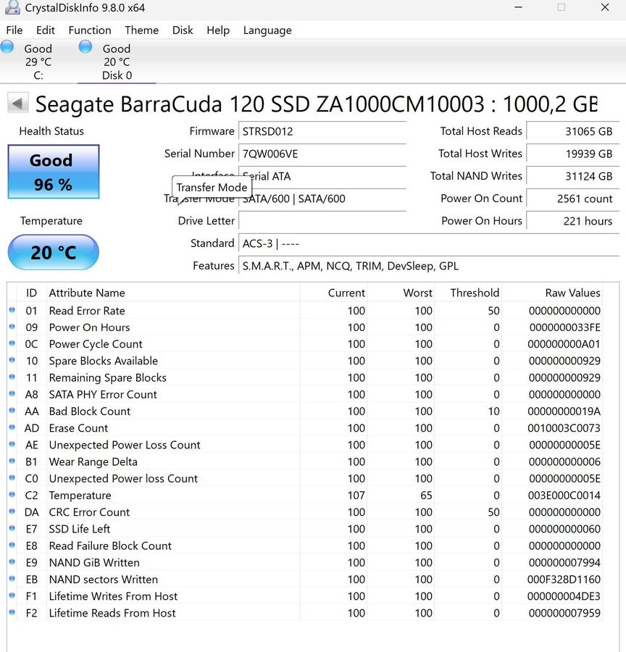The image size is (626, 652).
Task: Select the Remaining Spare Blocks row
Action: click(x=305, y=377)
